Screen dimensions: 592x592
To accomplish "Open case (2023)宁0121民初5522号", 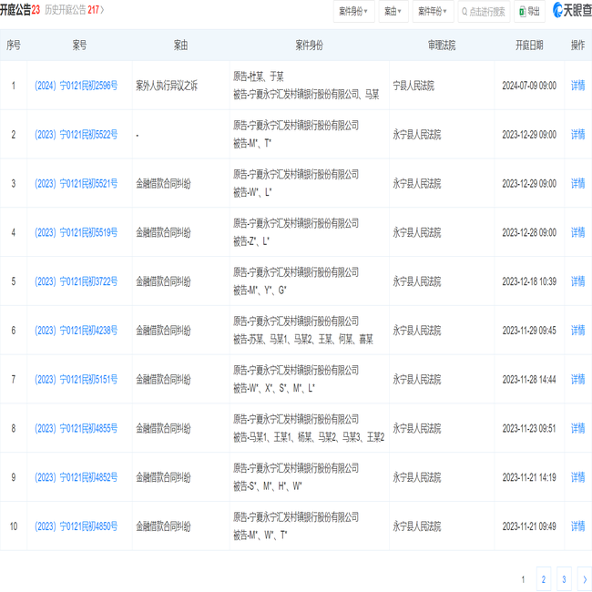I will [76, 135].
